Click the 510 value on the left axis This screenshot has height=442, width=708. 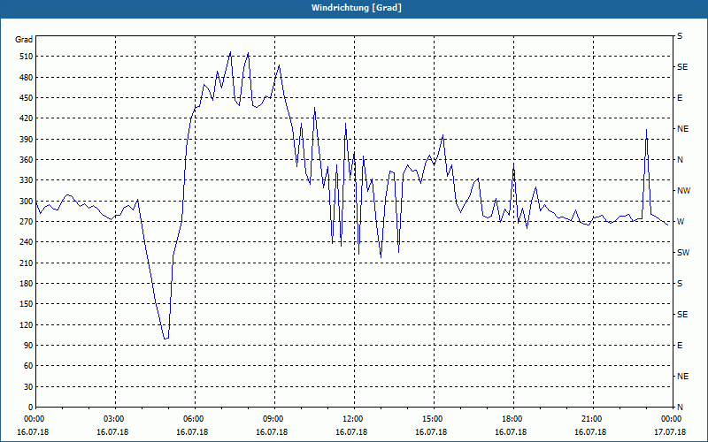click(26, 57)
